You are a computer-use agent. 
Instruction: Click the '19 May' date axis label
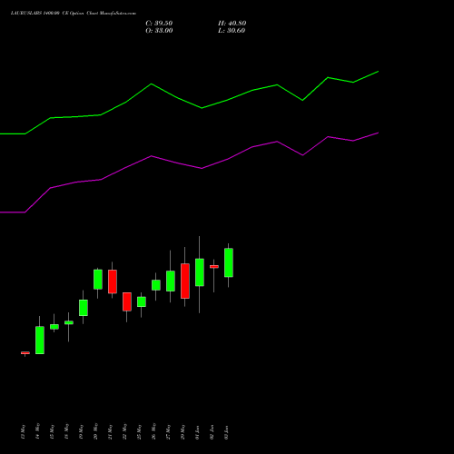[81, 431]
